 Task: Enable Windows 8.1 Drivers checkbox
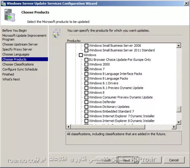pos(86,83)
